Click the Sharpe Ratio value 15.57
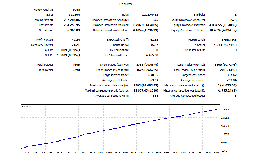The image size is (260, 158). coord(154,45)
